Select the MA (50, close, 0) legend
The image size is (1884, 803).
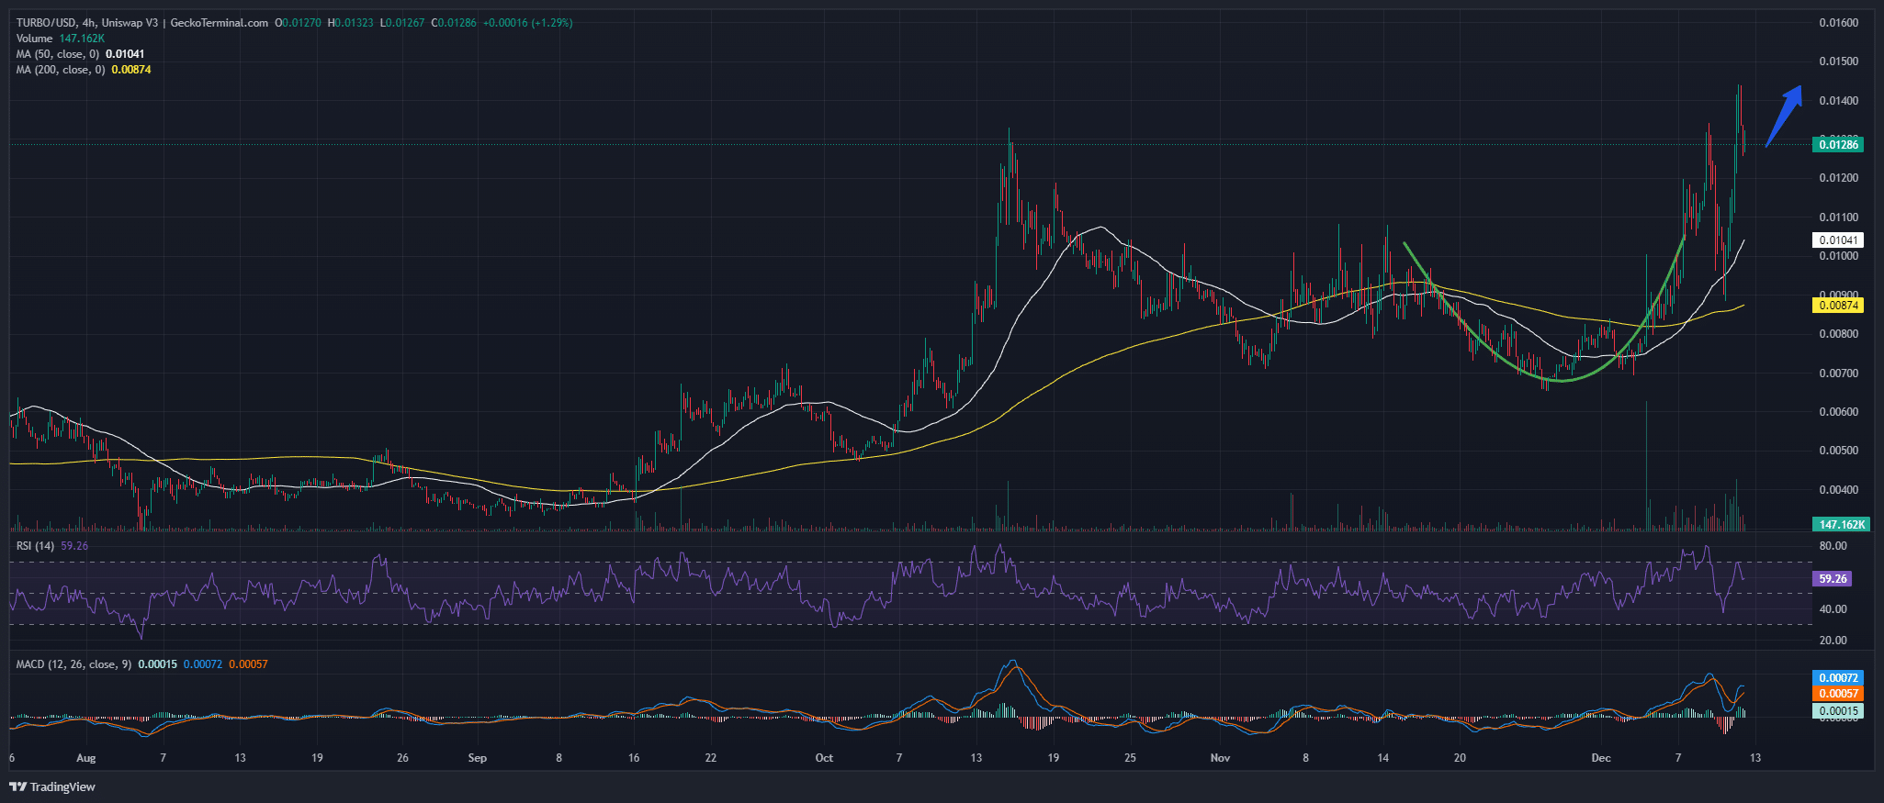tap(80, 54)
